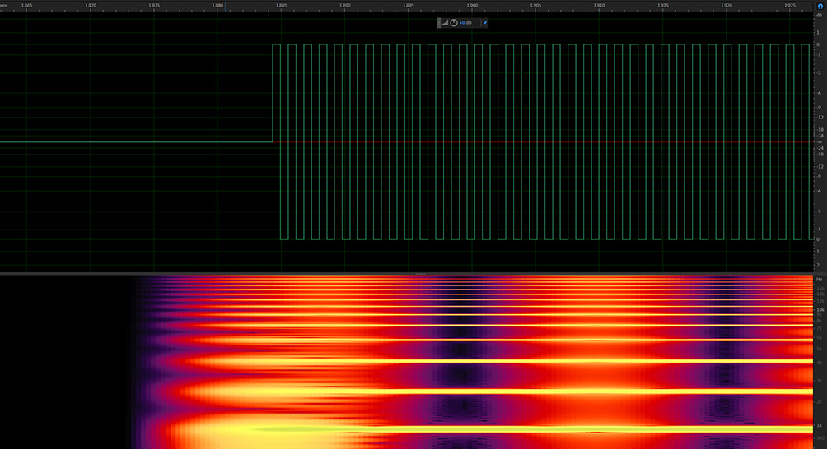Toggle the HUD pin icon
The width and height of the screenshot is (827, 449).
click(x=484, y=22)
